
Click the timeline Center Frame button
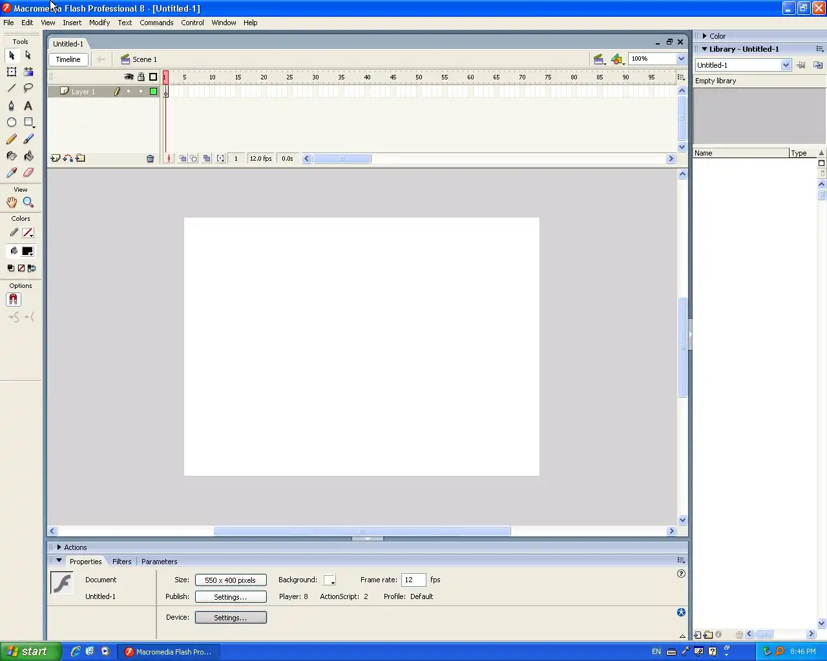coord(169,158)
